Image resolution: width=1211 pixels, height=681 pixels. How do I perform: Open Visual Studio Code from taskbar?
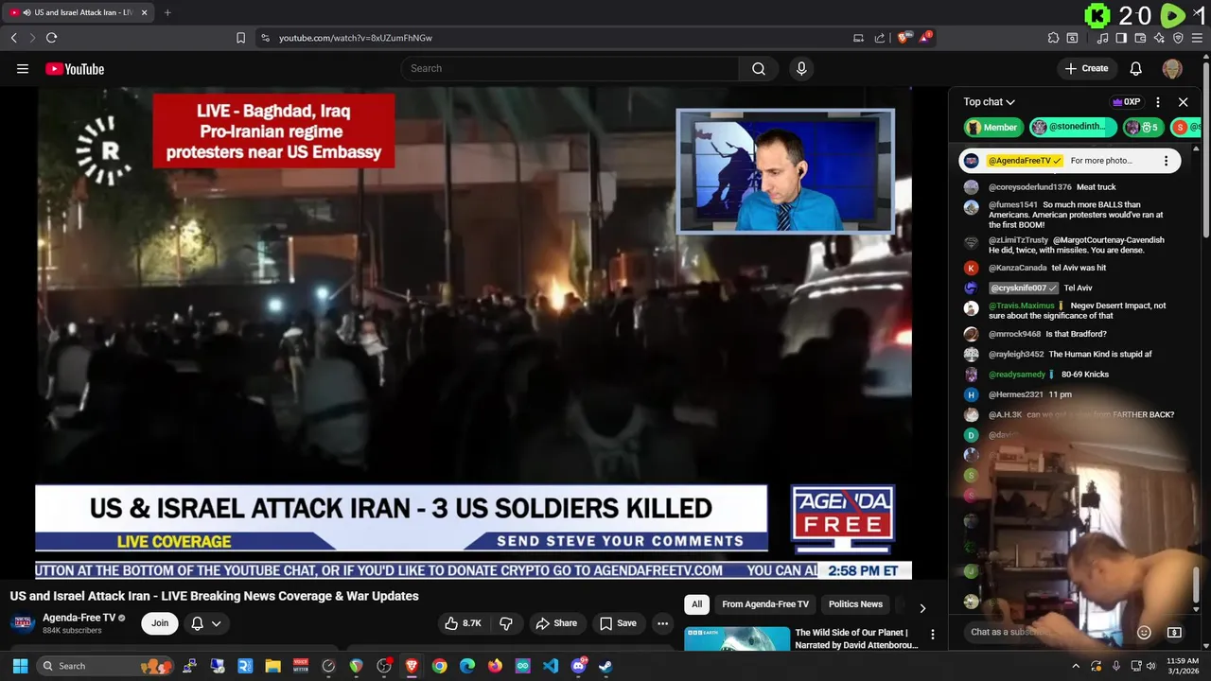point(550,666)
